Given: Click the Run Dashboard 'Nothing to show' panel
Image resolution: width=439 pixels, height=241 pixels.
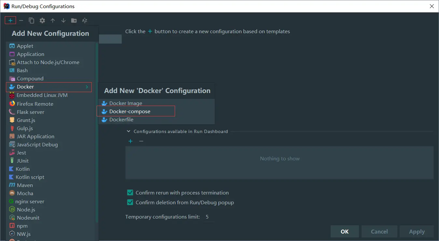Looking at the screenshot, I should click(280, 163).
